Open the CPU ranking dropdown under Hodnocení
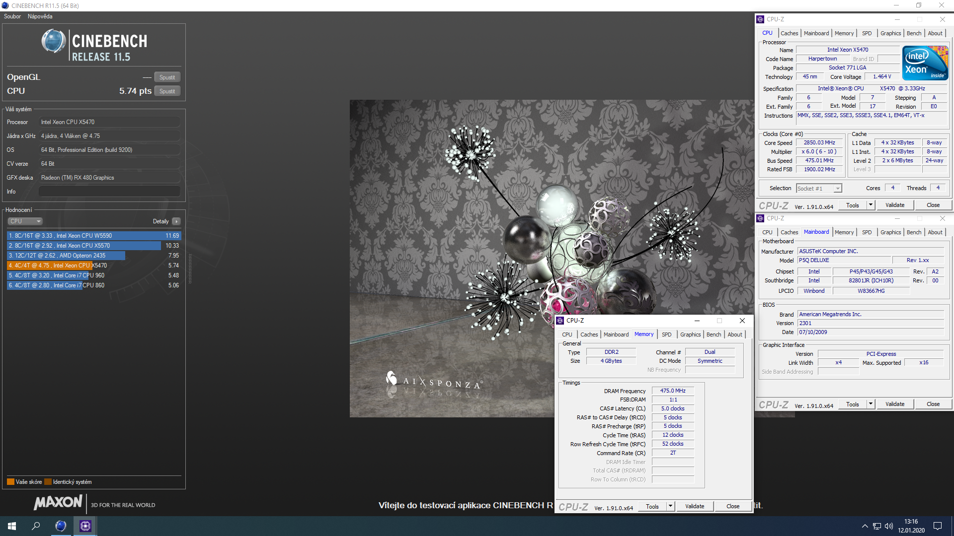The image size is (954, 536). tap(25, 221)
